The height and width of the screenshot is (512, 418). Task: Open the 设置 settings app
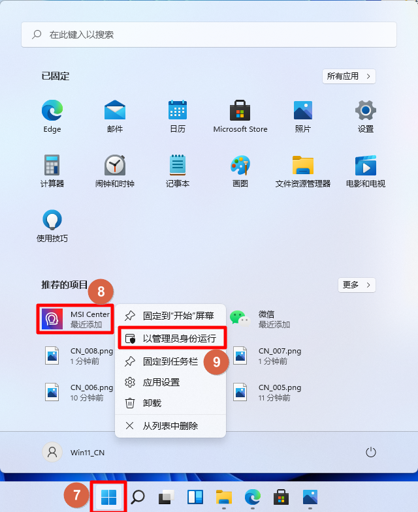pyautogui.click(x=366, y=116)
